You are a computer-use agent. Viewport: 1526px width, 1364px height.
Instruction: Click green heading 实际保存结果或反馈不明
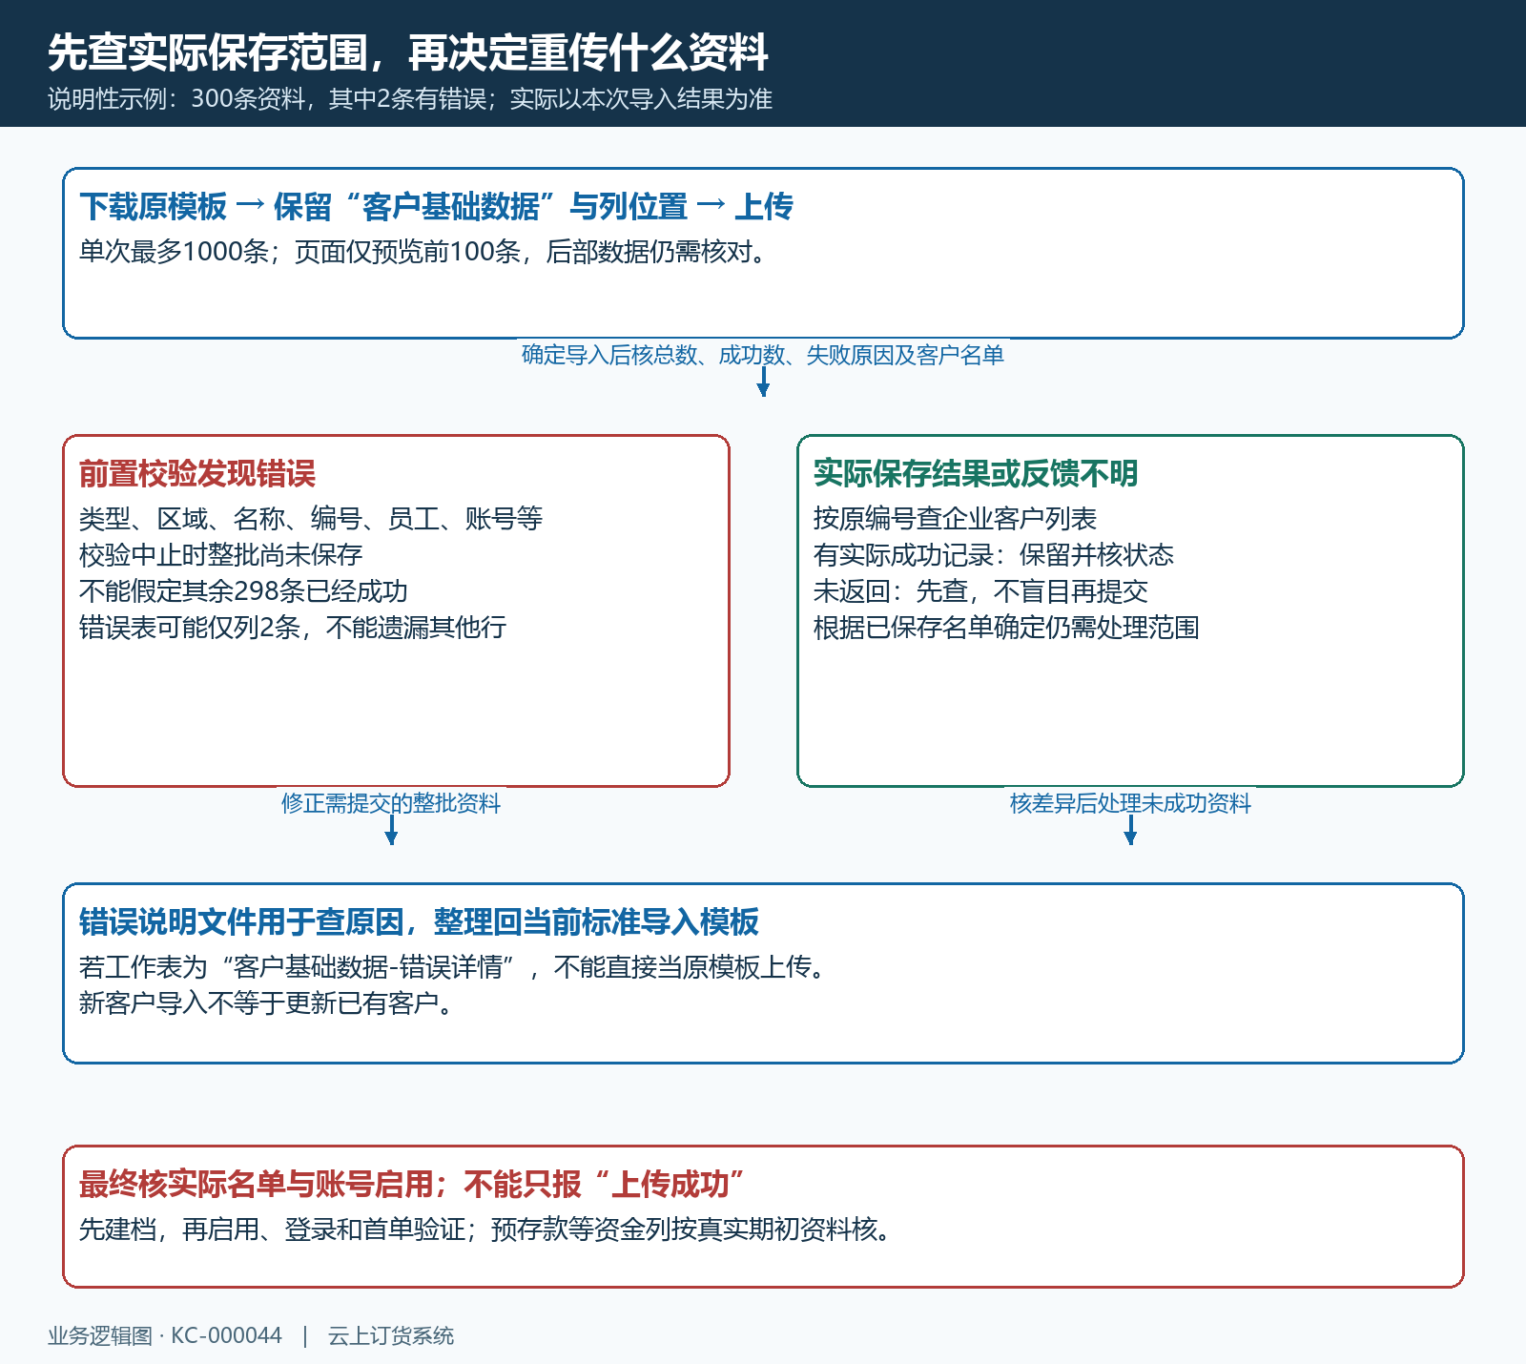coord(976,473)
